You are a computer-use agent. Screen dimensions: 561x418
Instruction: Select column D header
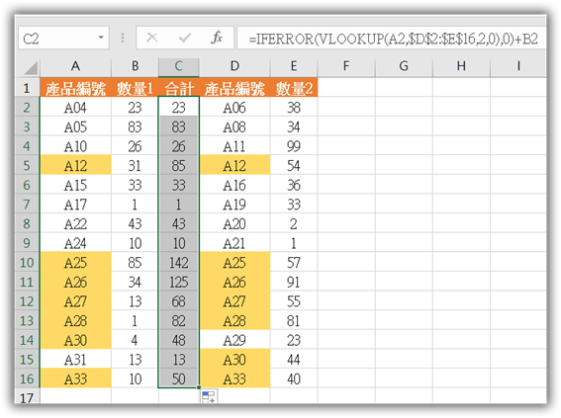234,66
